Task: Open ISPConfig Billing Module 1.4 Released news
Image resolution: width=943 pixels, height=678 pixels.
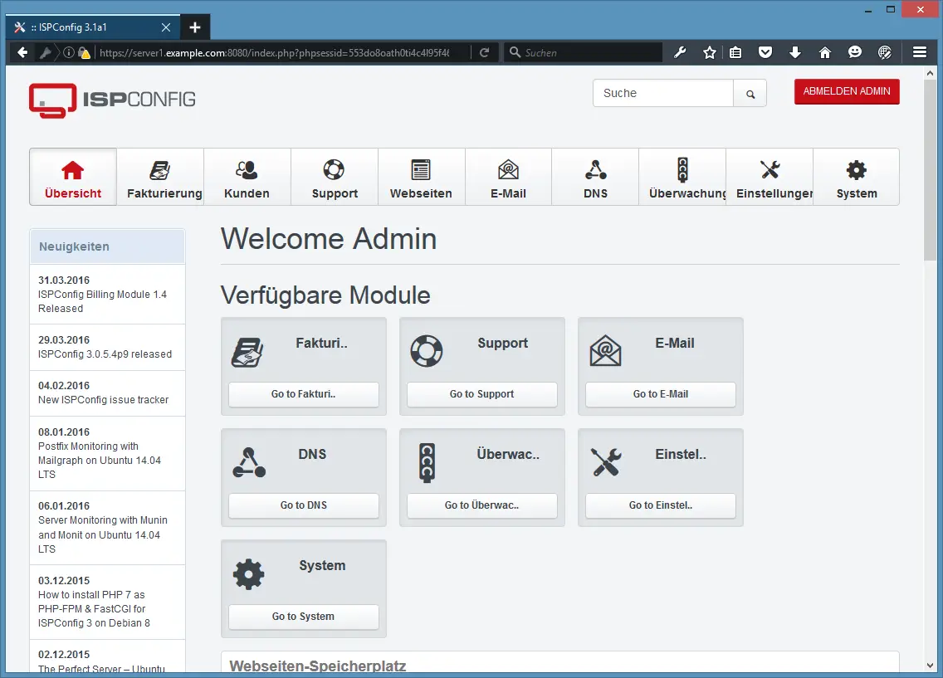Action: pyautogui.click(x=102, y=302)
